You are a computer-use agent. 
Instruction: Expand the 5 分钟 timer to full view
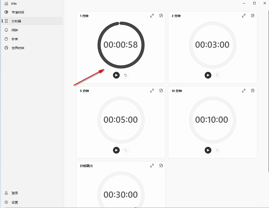coord(152,91)
